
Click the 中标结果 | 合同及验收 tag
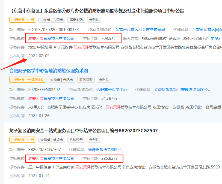coord(28,80)
